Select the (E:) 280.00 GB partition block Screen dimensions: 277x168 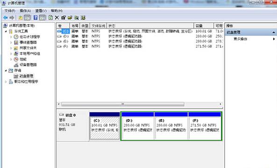coord(171,126)
